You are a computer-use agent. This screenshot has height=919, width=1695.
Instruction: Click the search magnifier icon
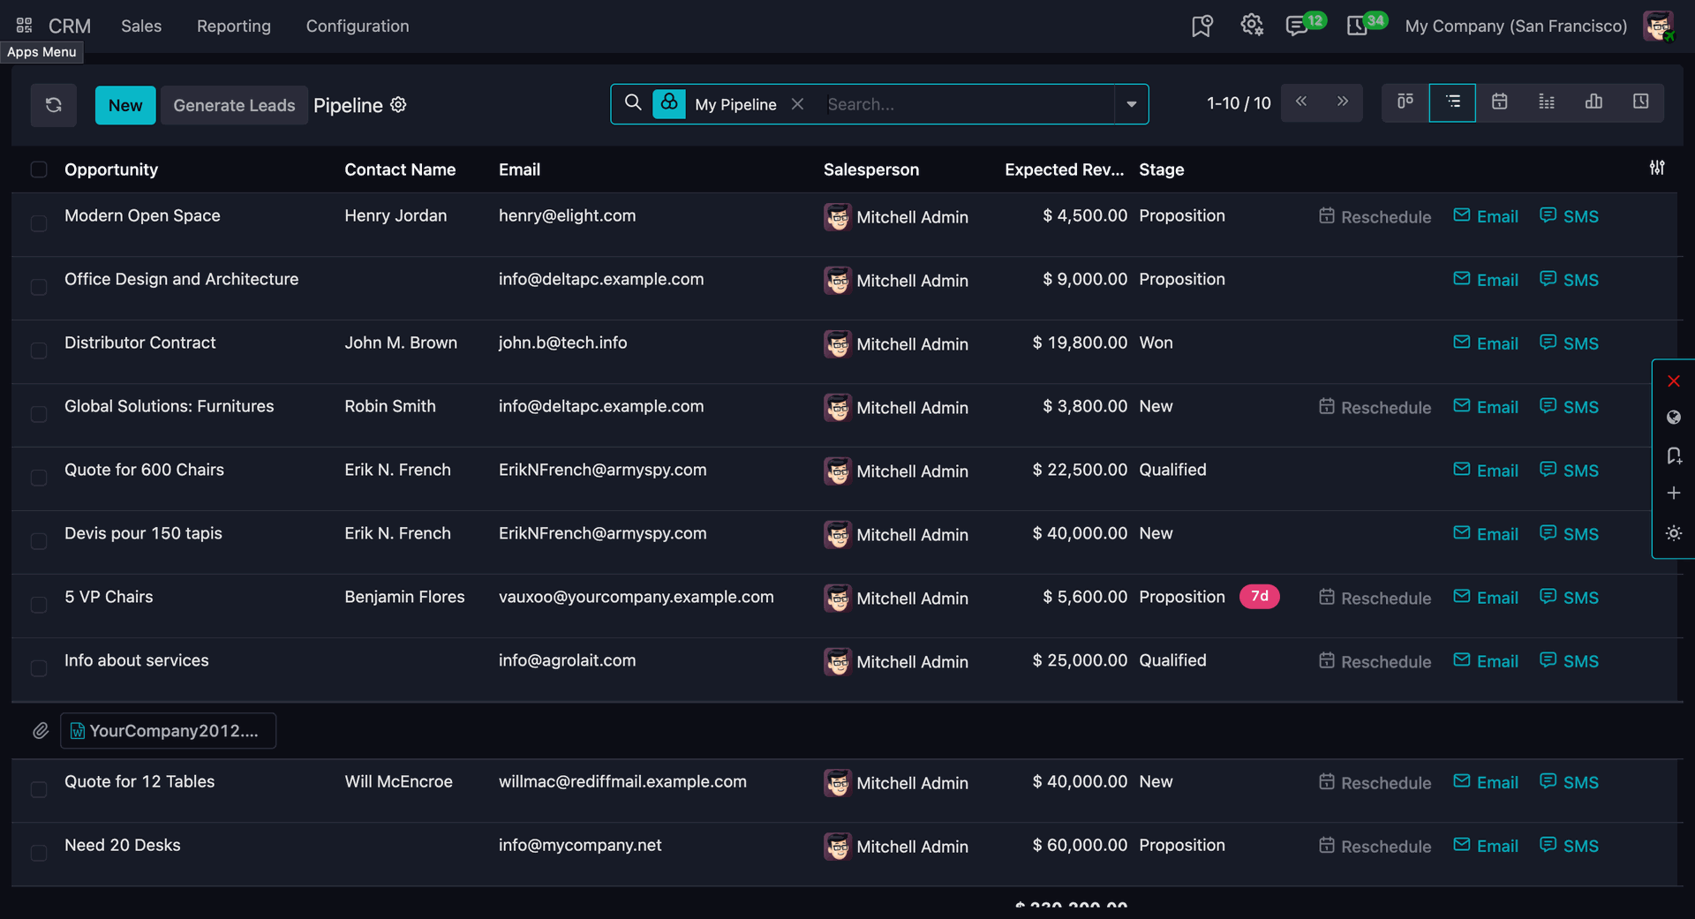pyautogui.click(x=633, y=103)
